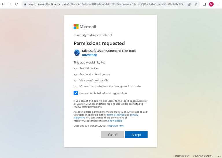Open the profile avatar M
Screen dimensions: 222x158
pos(211,4)
